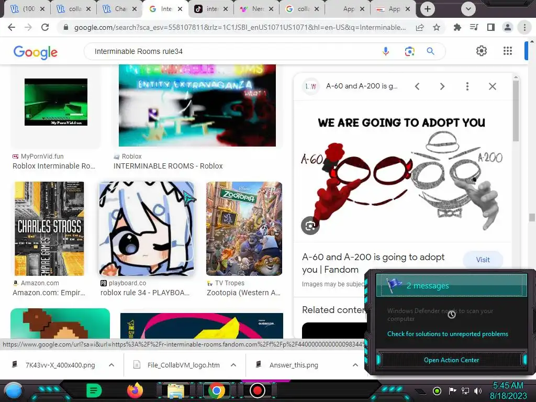Bookmark this page with the star icon
This screenshot has width=536, height=402.
click(437, 27)
